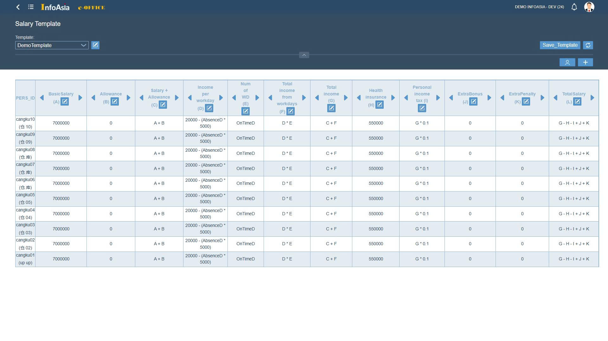This screenshot has height=341, width=608.
Task: Click the back arrow in header
Action: click(18, 7)
